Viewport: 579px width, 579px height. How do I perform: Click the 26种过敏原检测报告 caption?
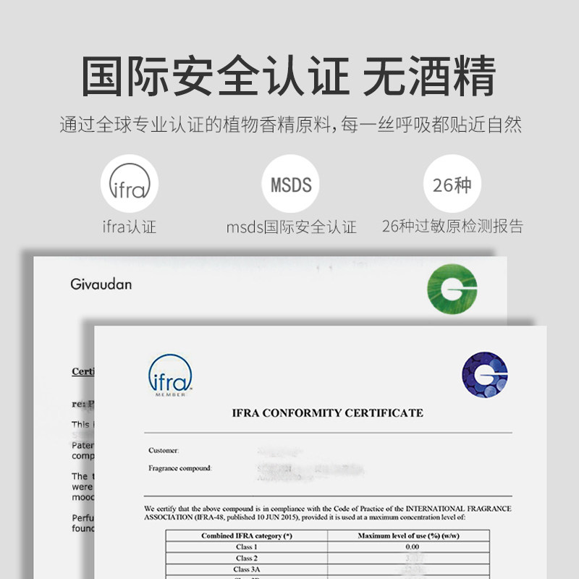point(452,226)
